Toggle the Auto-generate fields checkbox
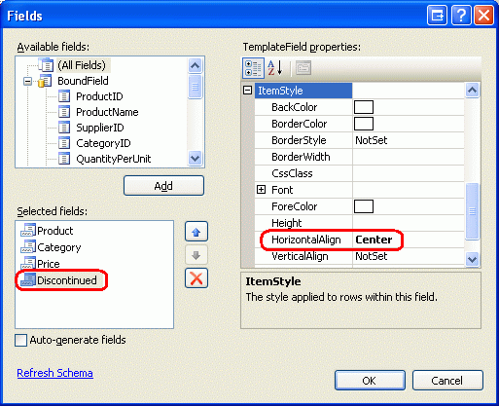This screenshot has width=499, height=406. 21,340
